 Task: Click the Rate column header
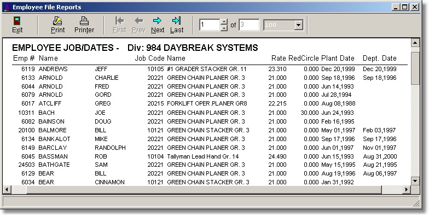tap(279, 58)
